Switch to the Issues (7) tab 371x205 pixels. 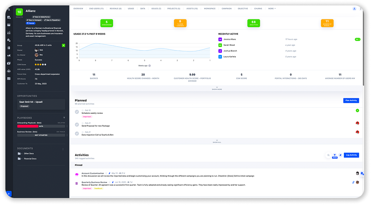pos(156,9)
